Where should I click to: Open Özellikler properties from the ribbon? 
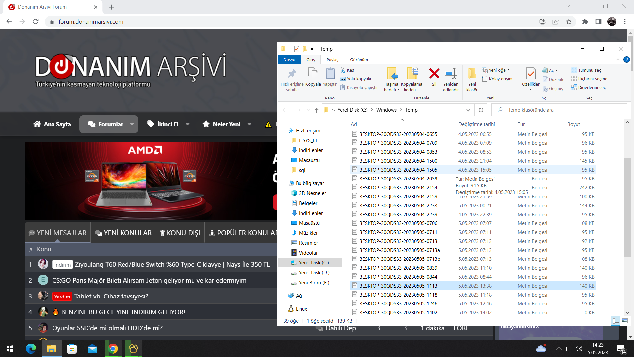click(531, 79)
